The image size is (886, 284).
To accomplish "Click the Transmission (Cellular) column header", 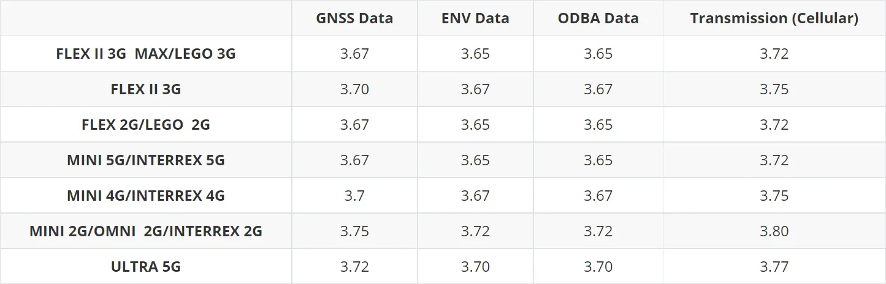I will pos(774,18).
